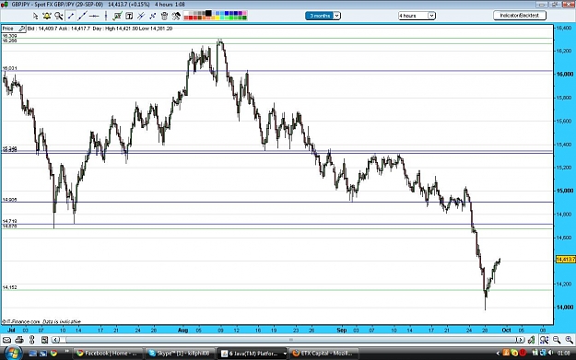Click the zoom-fit magnifier icon at bottom right

(x=544, y=340)
